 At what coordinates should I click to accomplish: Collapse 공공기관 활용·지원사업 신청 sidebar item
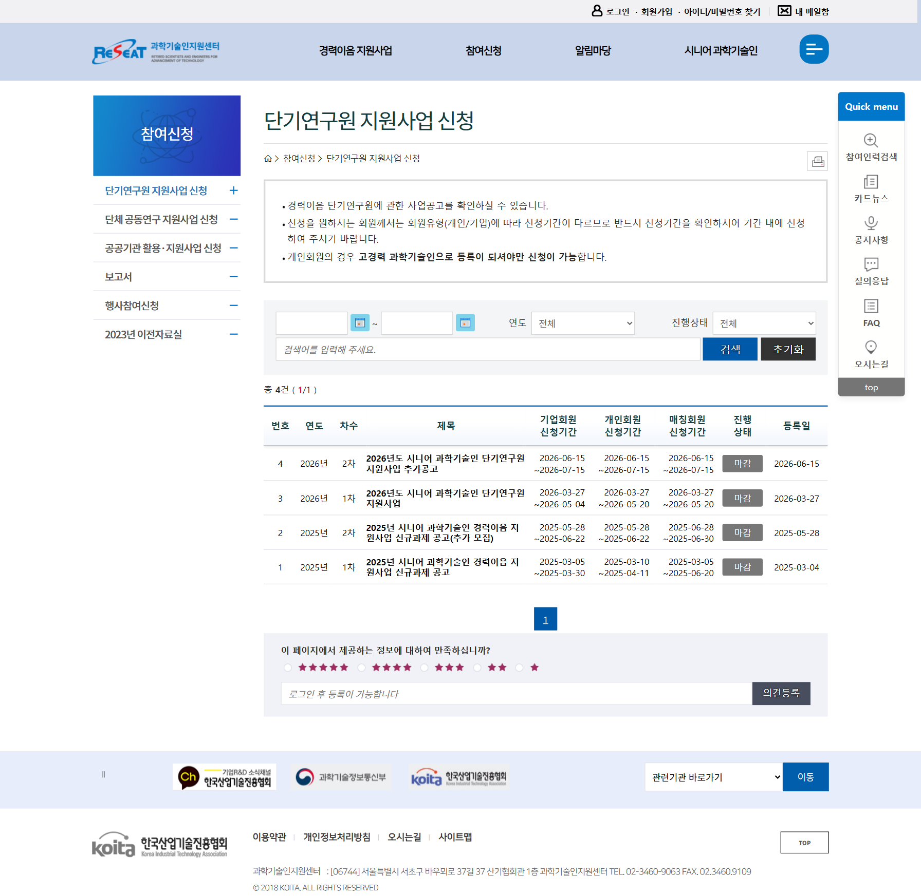point(234,248)
